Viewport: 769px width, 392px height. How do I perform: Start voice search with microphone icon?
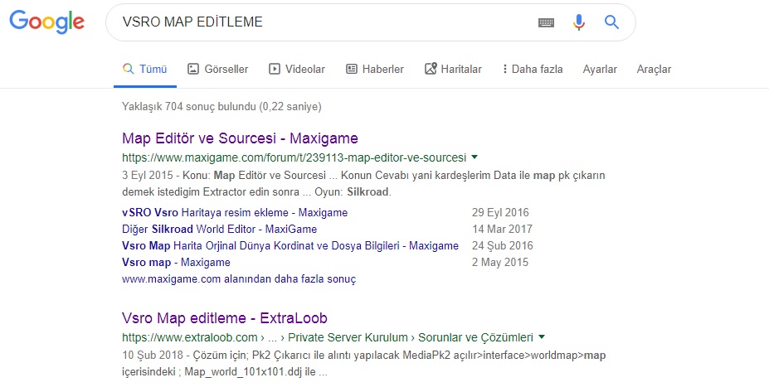tap(579, 22)
